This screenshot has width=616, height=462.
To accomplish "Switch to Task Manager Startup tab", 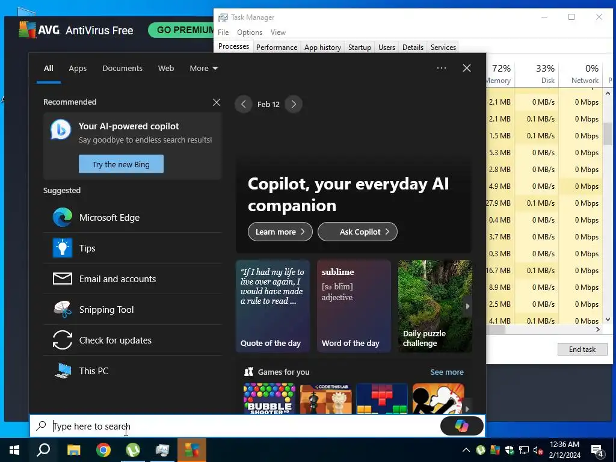I will point(360,47).
